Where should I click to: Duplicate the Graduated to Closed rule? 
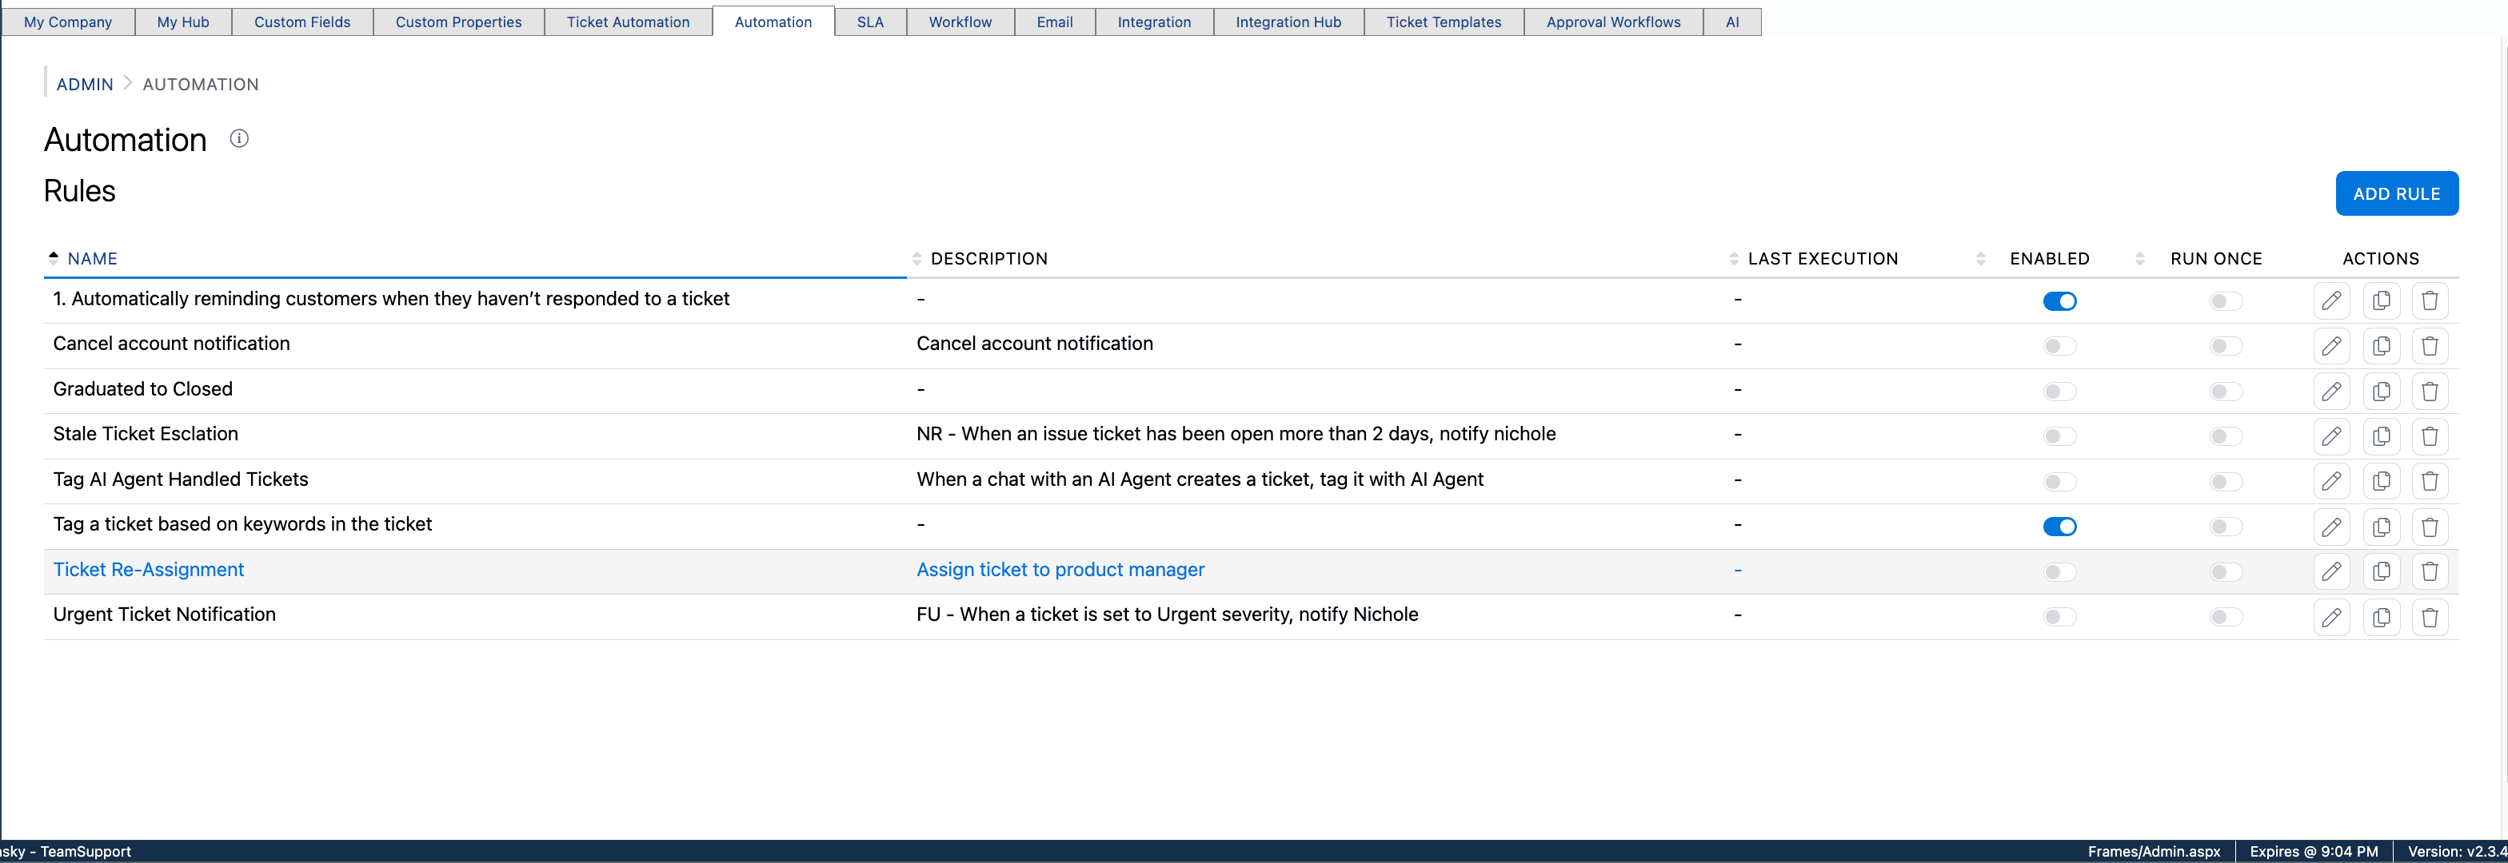[2382, 391]
